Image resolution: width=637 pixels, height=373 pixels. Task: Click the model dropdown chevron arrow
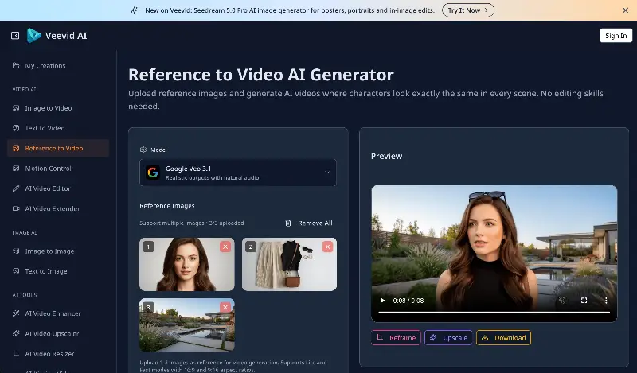[327, 173]
